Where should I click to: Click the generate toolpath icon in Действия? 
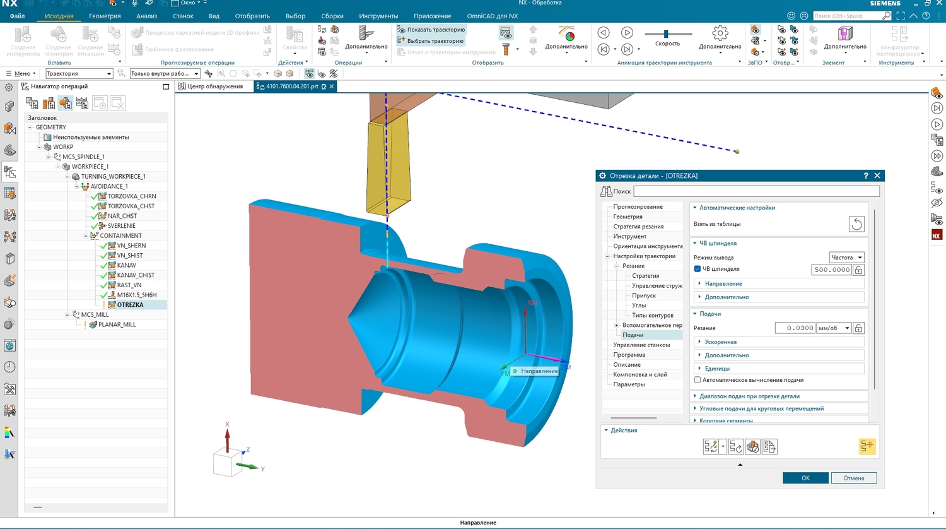pyautogui.click(x=711, y=447)
